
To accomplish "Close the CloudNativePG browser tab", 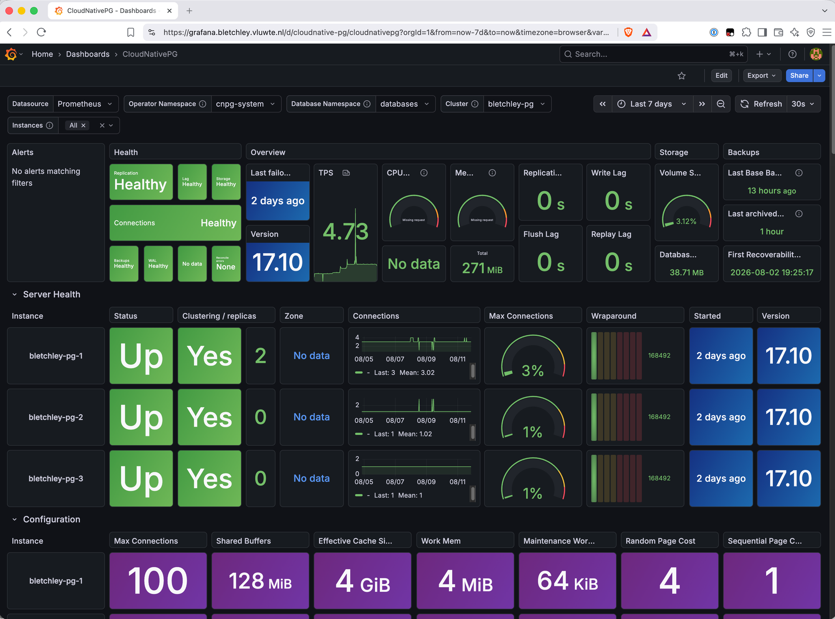I will [169, 11].
